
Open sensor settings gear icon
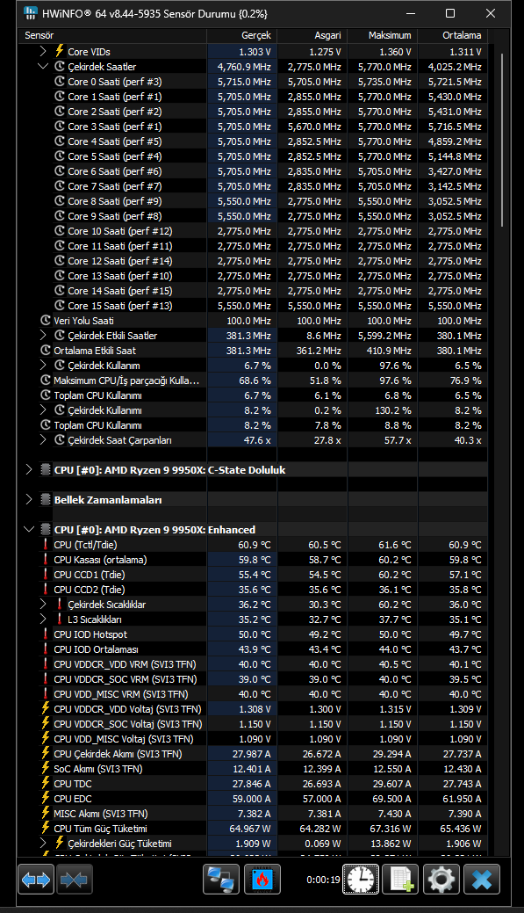tap(441, 880)
